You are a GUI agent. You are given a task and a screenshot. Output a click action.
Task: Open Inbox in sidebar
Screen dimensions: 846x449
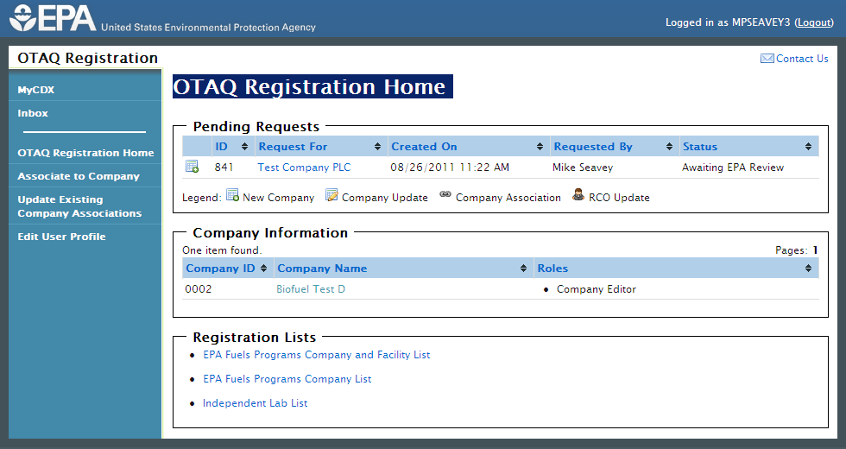pos(33,113)
